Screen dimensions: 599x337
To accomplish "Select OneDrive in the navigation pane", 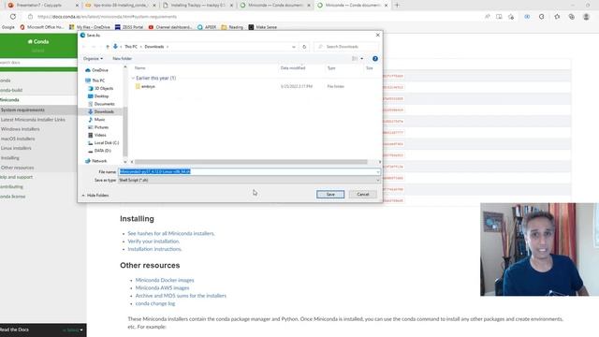I will (97, 70).
